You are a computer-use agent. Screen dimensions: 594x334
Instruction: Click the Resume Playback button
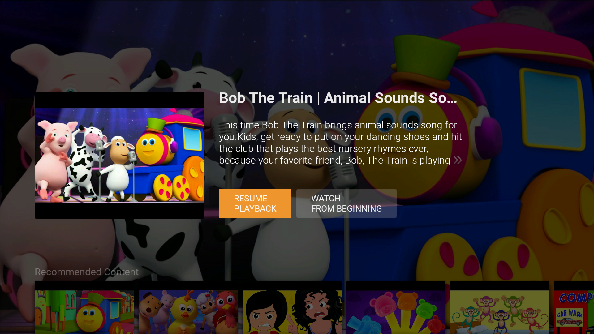pos(255,203)
